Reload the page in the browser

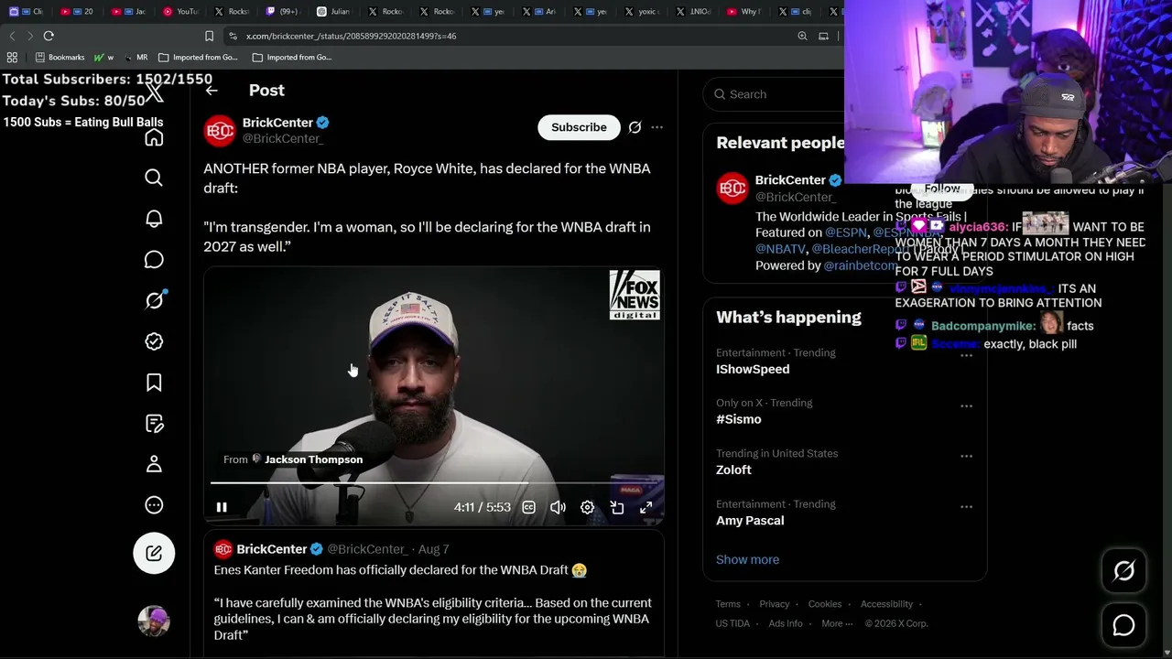[49, 36]
